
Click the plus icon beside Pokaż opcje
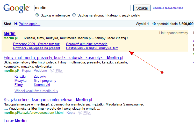[16, 23]
